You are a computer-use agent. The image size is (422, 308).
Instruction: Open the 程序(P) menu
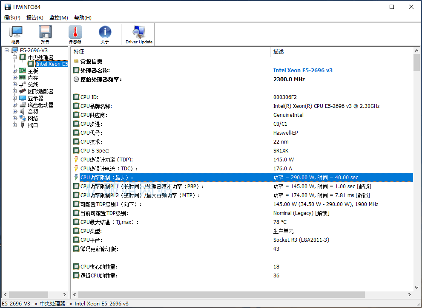coord(12,18)
